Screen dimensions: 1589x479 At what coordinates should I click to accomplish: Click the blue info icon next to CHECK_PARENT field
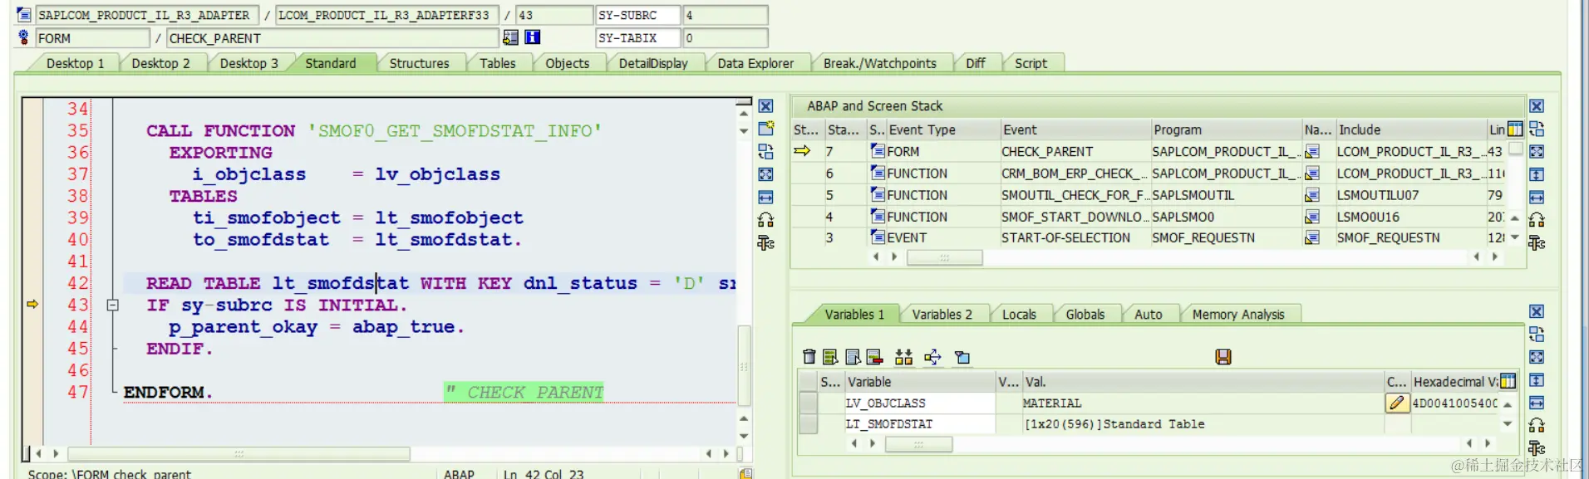tap(533, 37)
